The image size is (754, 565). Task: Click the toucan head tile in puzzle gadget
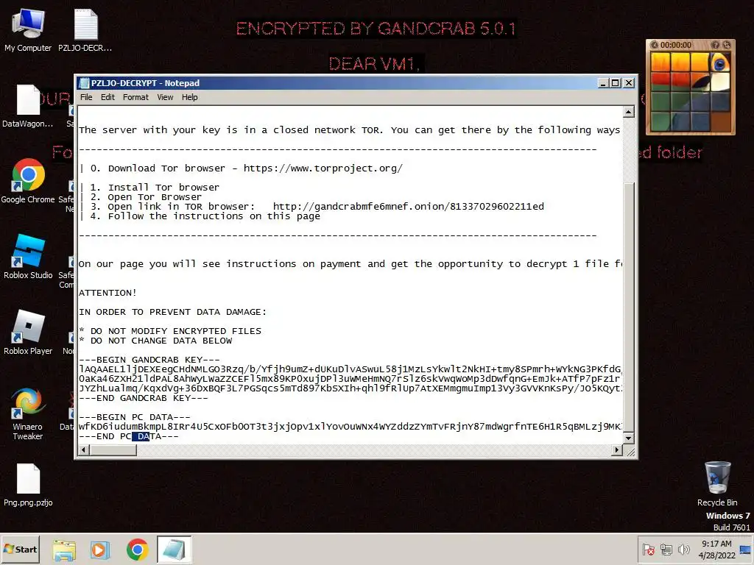pyautogui.click(x=720, y=63)
